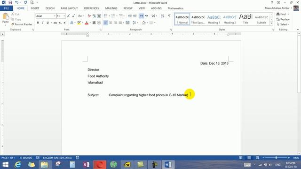
Task: Click the yellow Text Highlight Color button
Action: click(79, 23)
